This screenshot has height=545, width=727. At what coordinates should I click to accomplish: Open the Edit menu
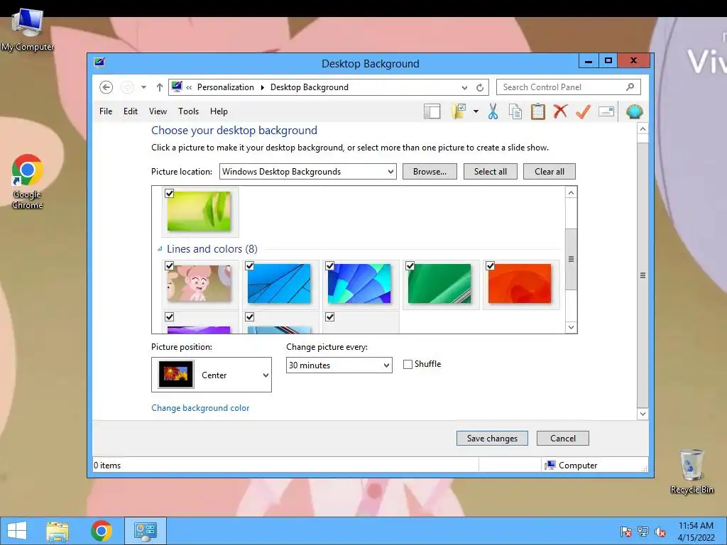(131, 111)
